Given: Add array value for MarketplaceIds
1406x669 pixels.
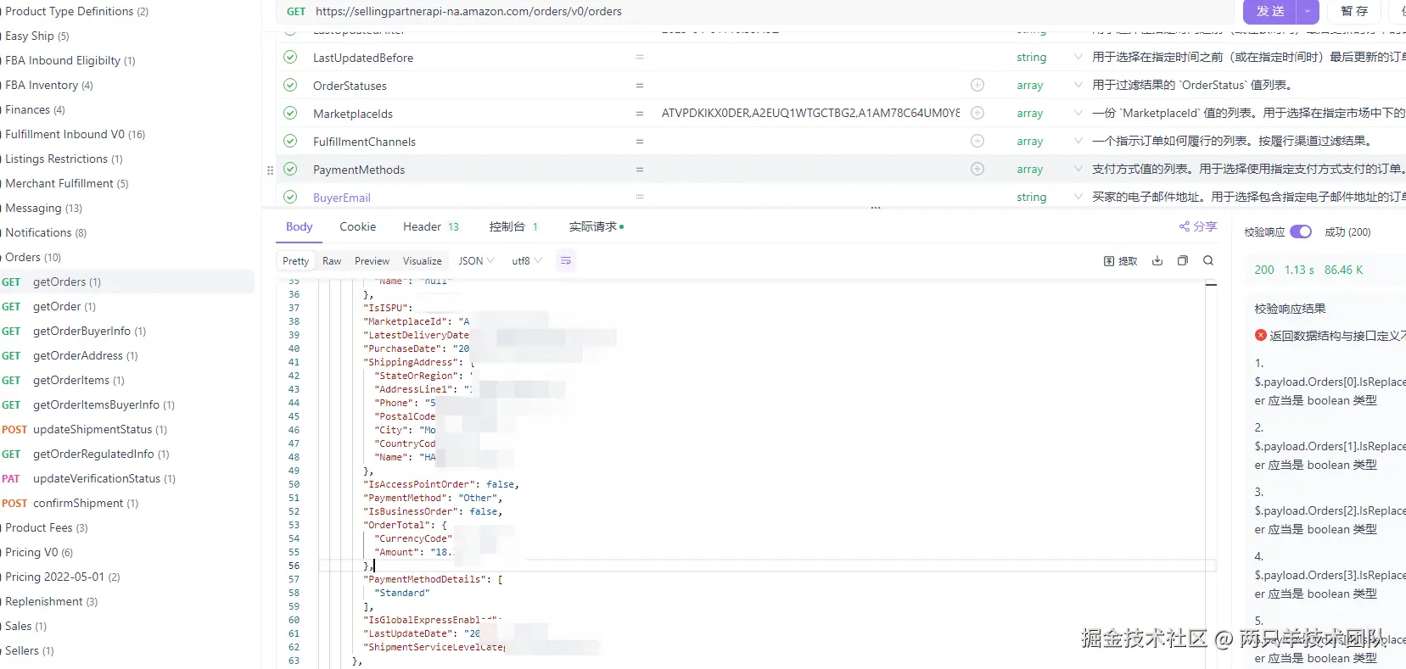Looking at the screenshot, I should [x=977, y=113].
